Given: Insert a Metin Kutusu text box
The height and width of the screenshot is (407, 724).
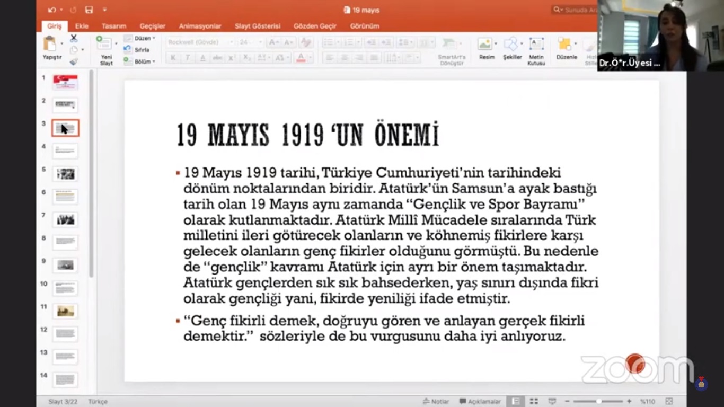Looking at the screenshot, I should coord(536,45).
